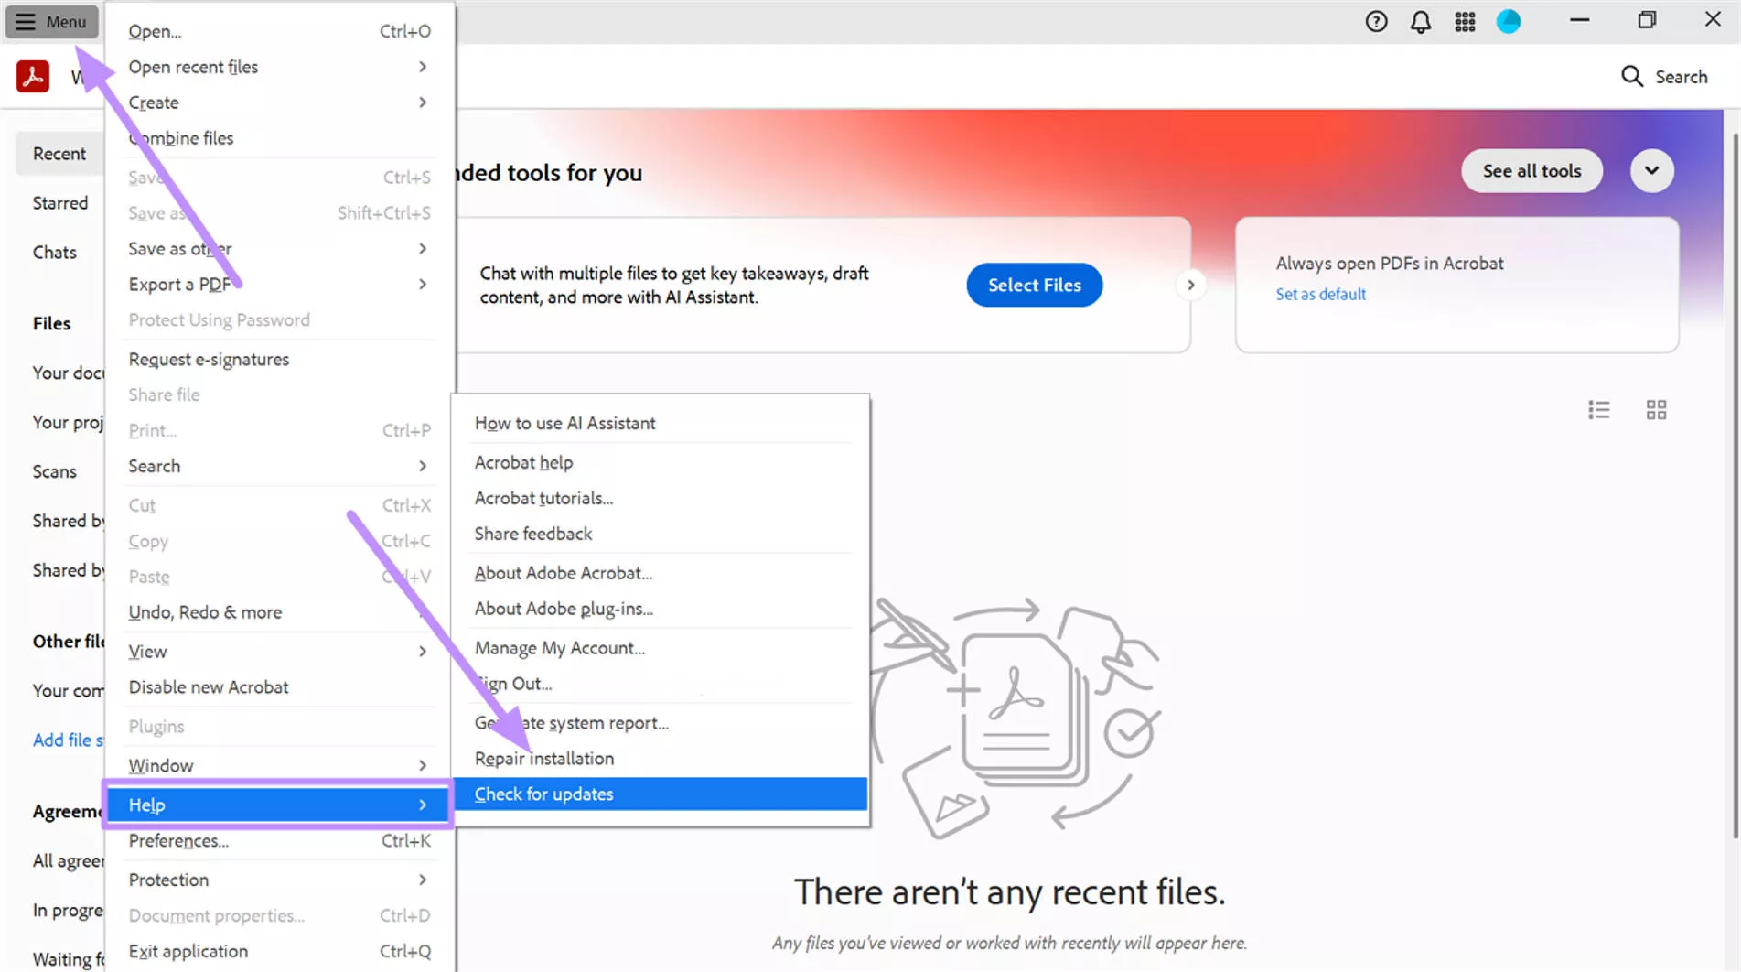
Task: Expand Save as other submenu
Action: point(423,249)
